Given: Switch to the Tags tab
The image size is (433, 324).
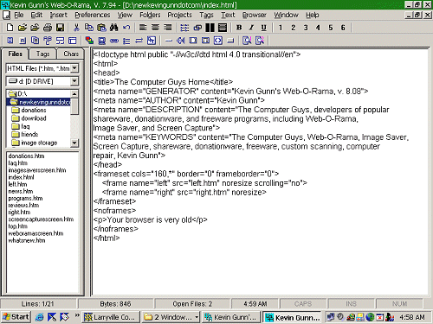Looking at the screenshot, I should tap(43, 54).
